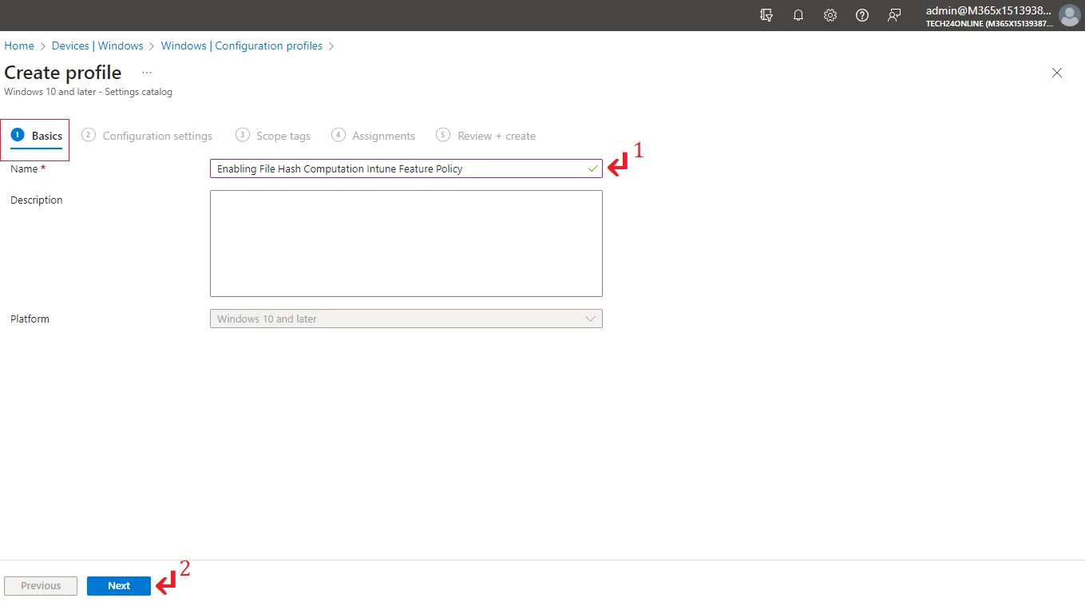Click the admin account avatar
The image size is (1085, 602).
point(1068,15)
